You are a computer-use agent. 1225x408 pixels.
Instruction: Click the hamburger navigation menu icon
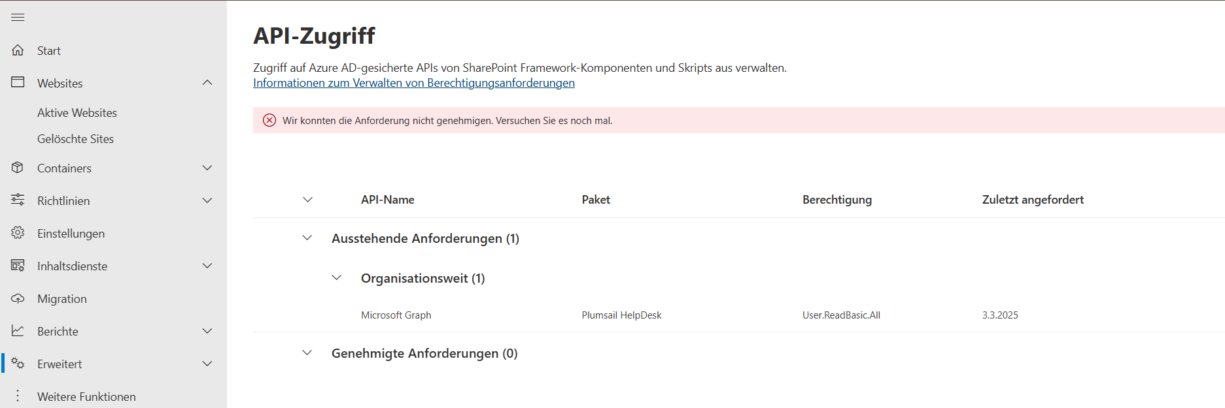pyautogui.click(x=18, y=18)
